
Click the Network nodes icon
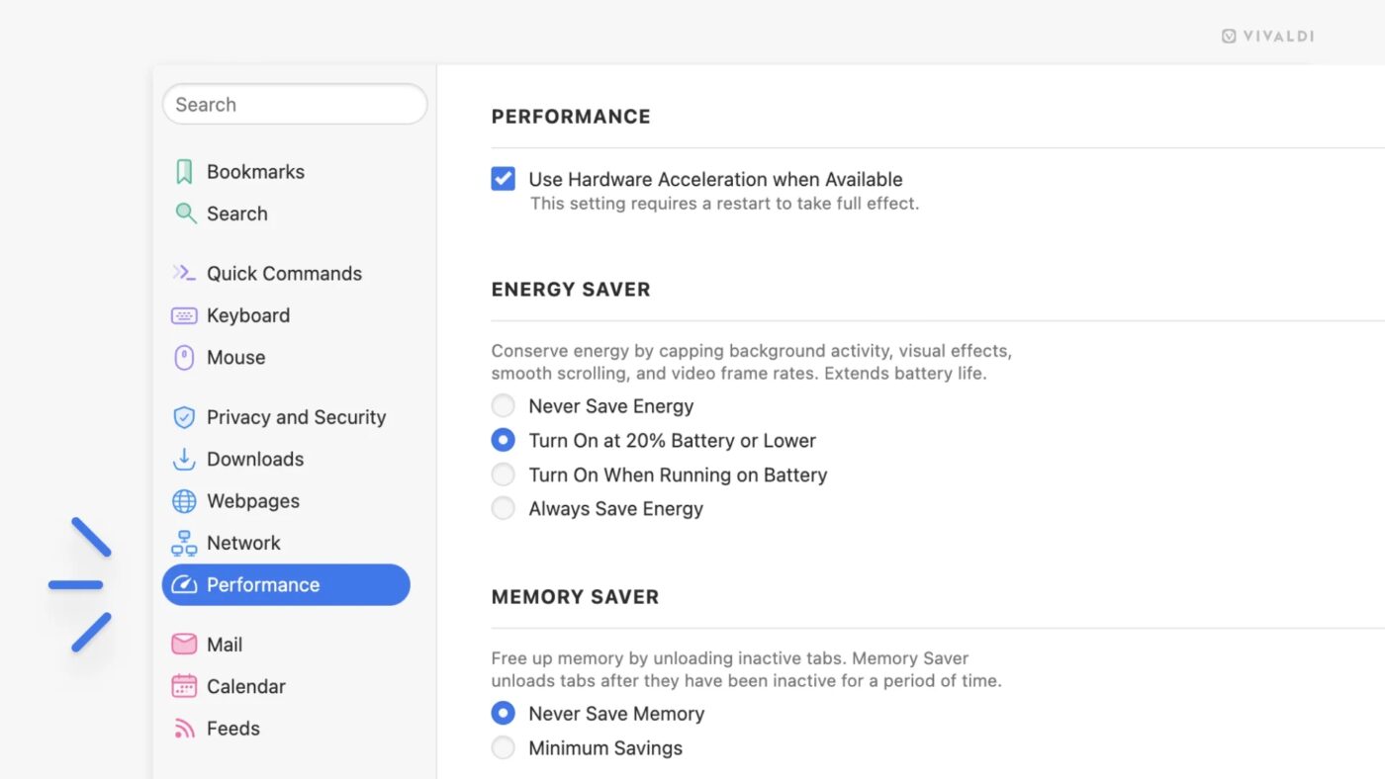[x=184, y=542]
